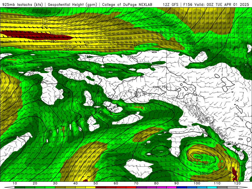Screen dimensions: 252x189
Task: Click the 'Geopotential Height (gpm)' header label
Action: [72, 4]
